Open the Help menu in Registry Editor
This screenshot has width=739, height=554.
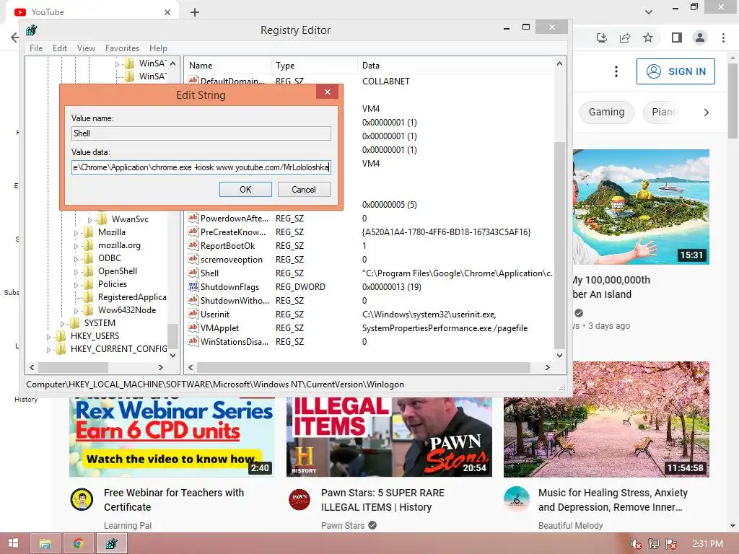(x=158, y=48)
